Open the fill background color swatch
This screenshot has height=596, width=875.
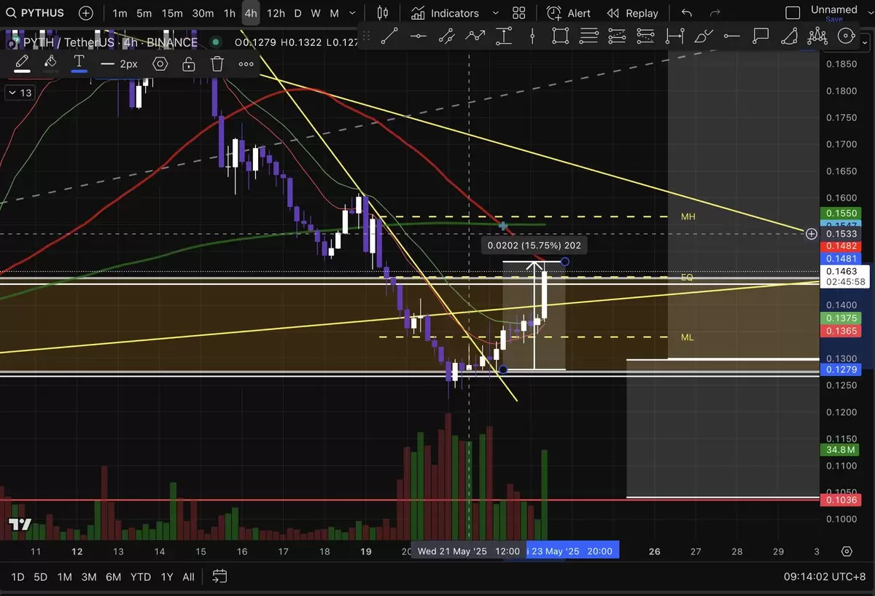[50, 63]
